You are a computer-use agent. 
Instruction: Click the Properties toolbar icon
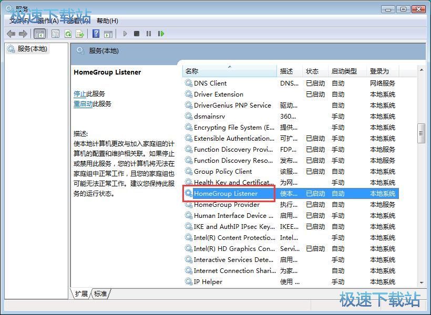(x=55, y=34)
